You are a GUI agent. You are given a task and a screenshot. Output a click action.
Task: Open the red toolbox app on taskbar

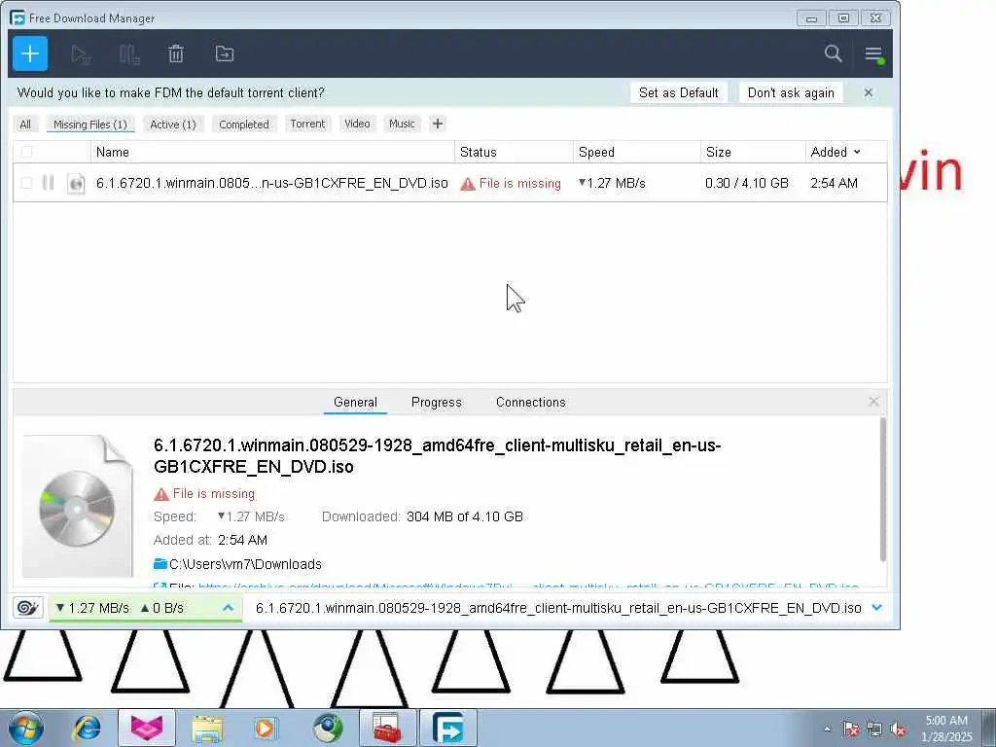(387, 728)
